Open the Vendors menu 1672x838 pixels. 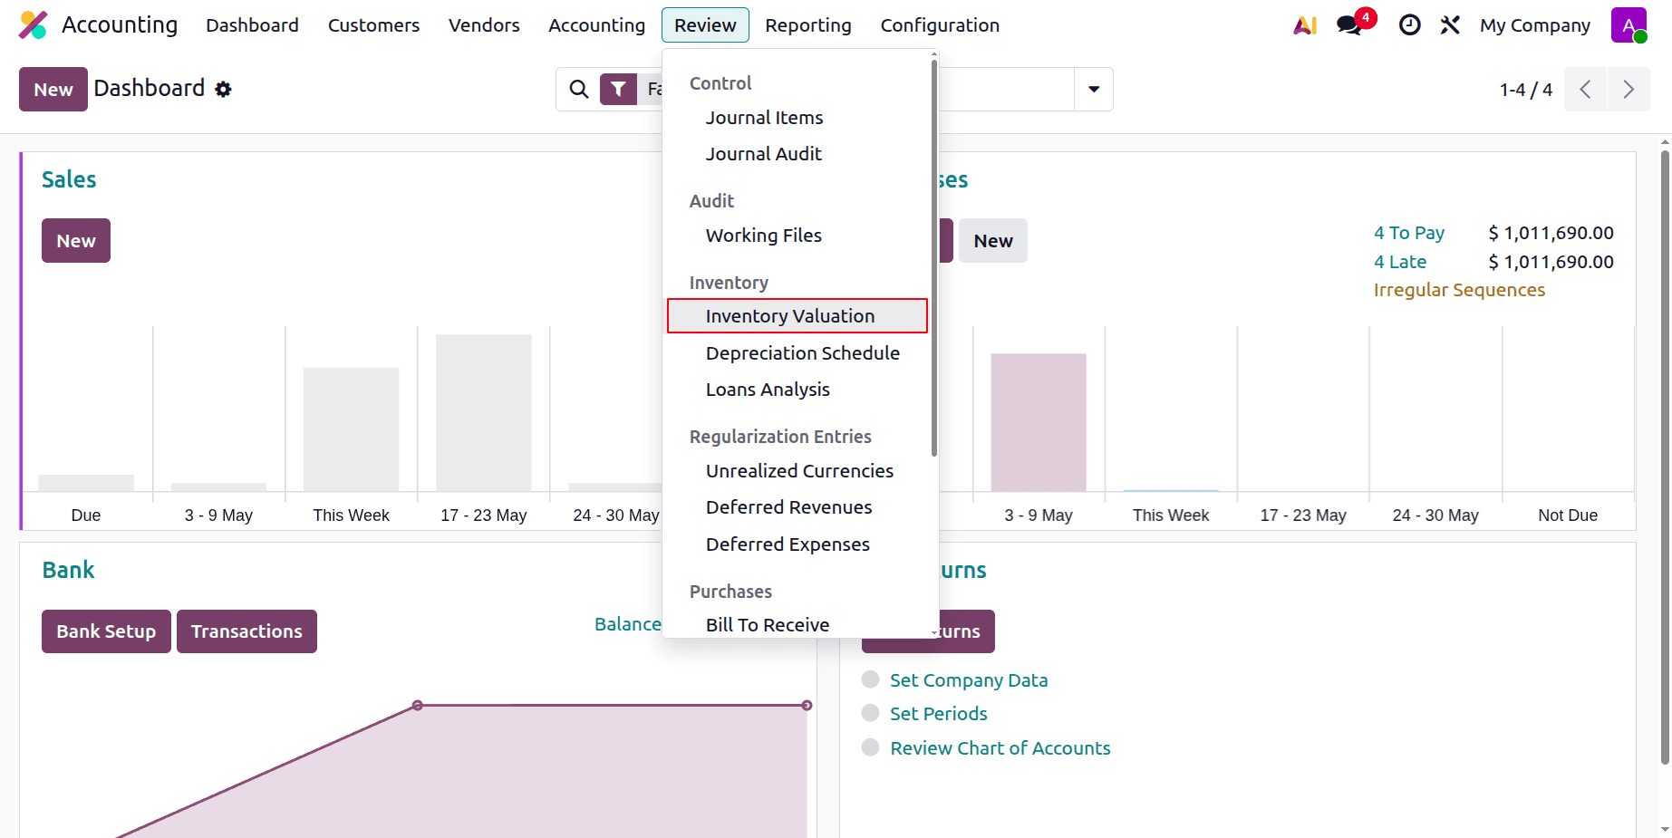pos(484,25)
